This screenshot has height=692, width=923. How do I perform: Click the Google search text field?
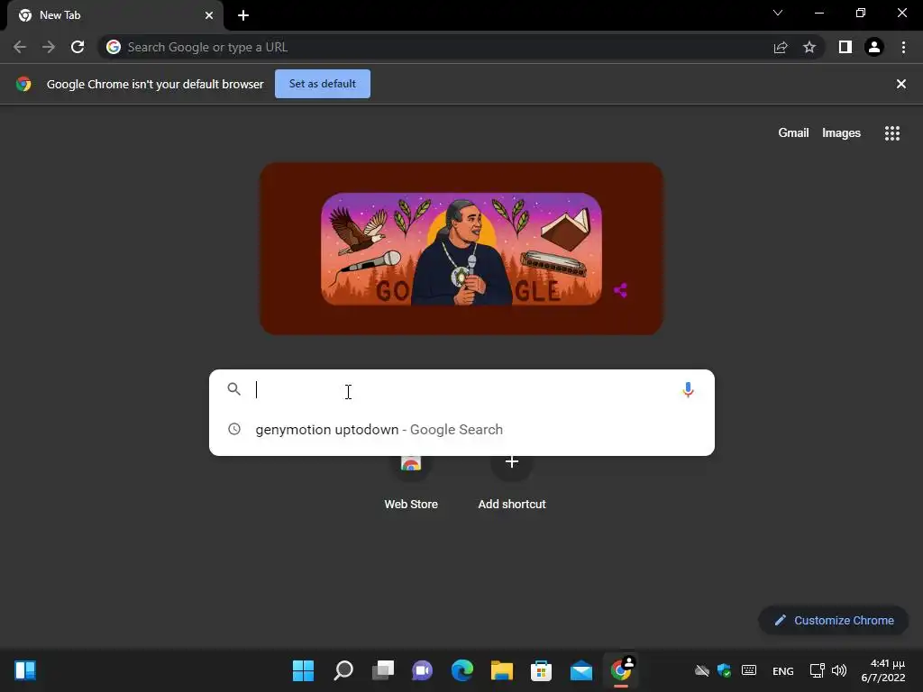point(462,389)
